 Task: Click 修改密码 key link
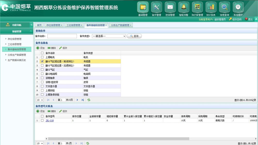coord(235,19)
